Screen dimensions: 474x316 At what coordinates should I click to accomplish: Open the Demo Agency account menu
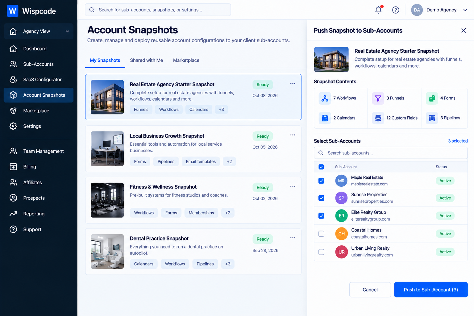(439, 10)
